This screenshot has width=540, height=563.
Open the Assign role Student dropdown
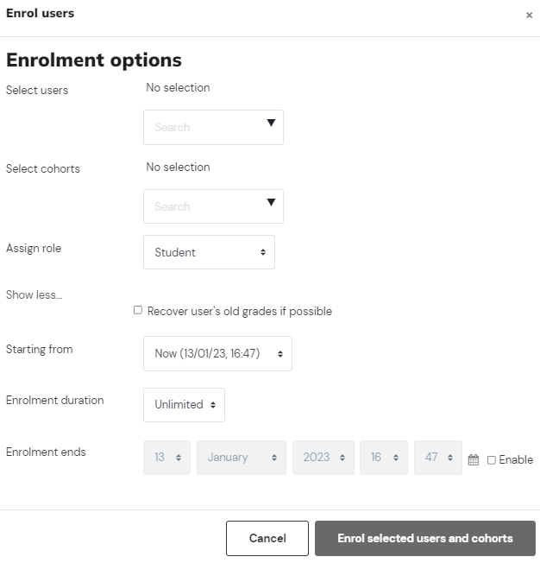209,252
